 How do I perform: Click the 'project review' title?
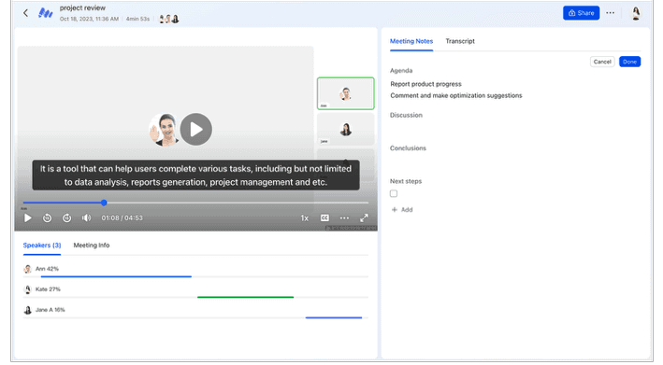pyautogui.click(x=82, y=7)
